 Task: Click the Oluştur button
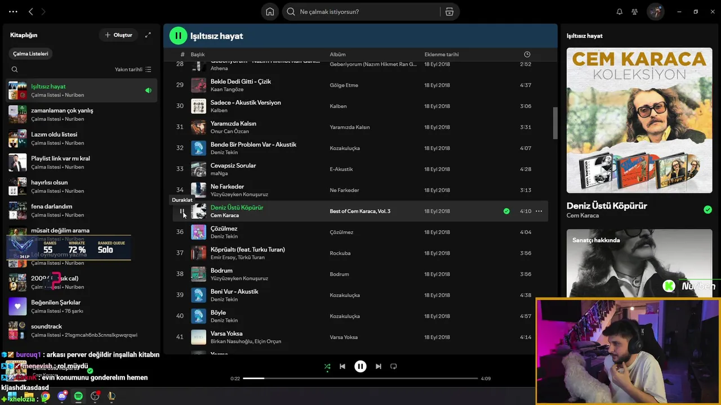(118, 35)
